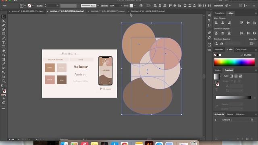Image resolution: width=258 pixels, height=145 pixels.
Task: Select Artboard 1 row in Artboards panel
Action: 234,120
